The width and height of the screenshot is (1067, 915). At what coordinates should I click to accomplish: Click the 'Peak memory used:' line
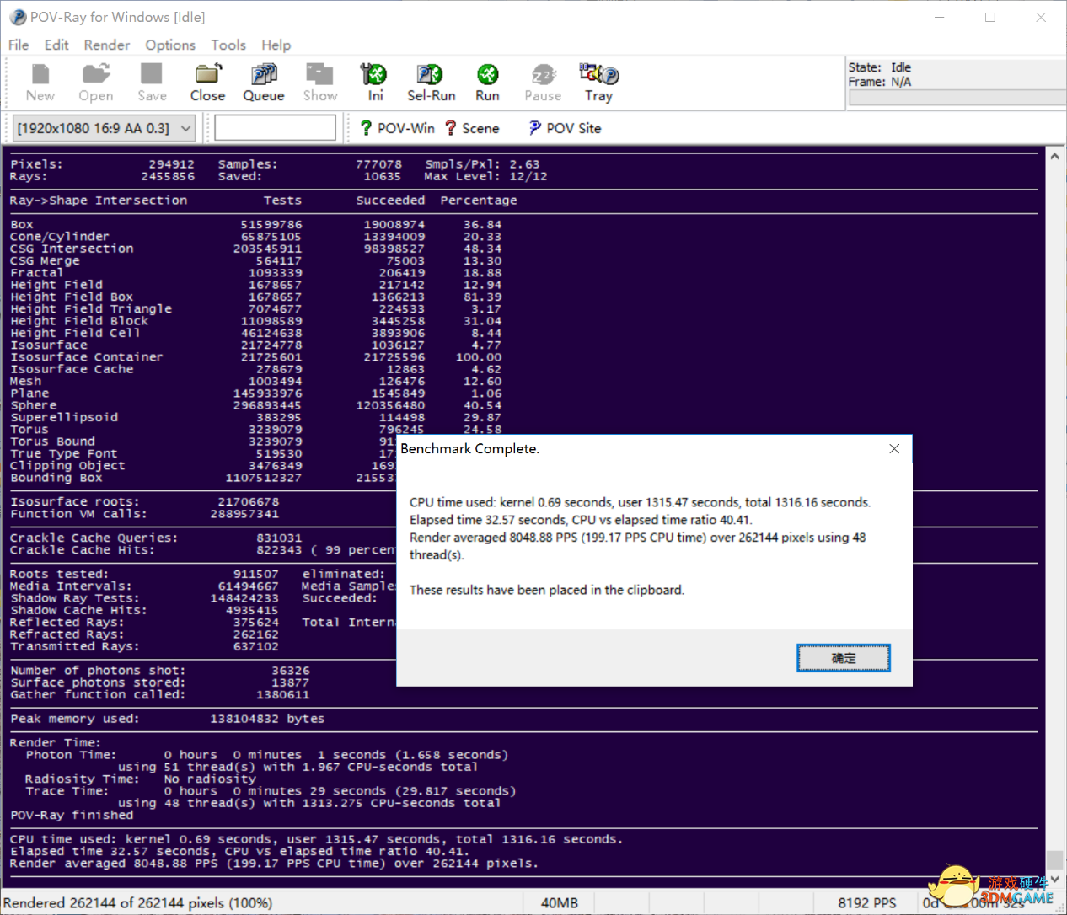(x=167, y=719)
